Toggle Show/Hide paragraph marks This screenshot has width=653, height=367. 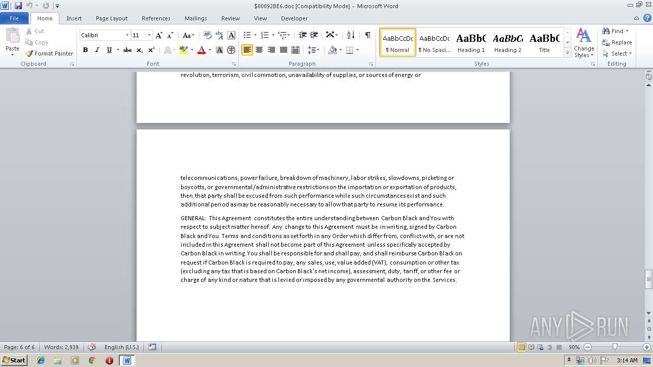[367, 35]
